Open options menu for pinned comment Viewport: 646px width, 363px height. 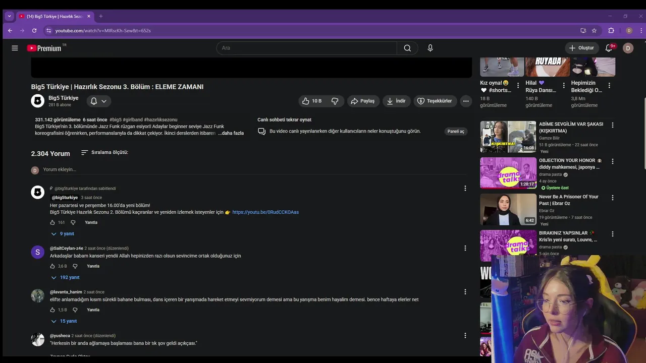coord(465,188)
